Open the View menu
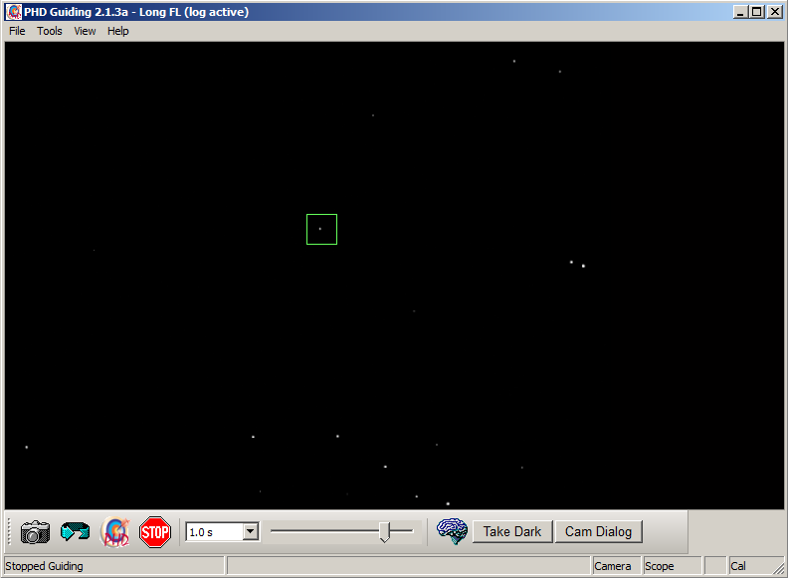The height and width of the screenshot is (578, 788). pos(86,31)
